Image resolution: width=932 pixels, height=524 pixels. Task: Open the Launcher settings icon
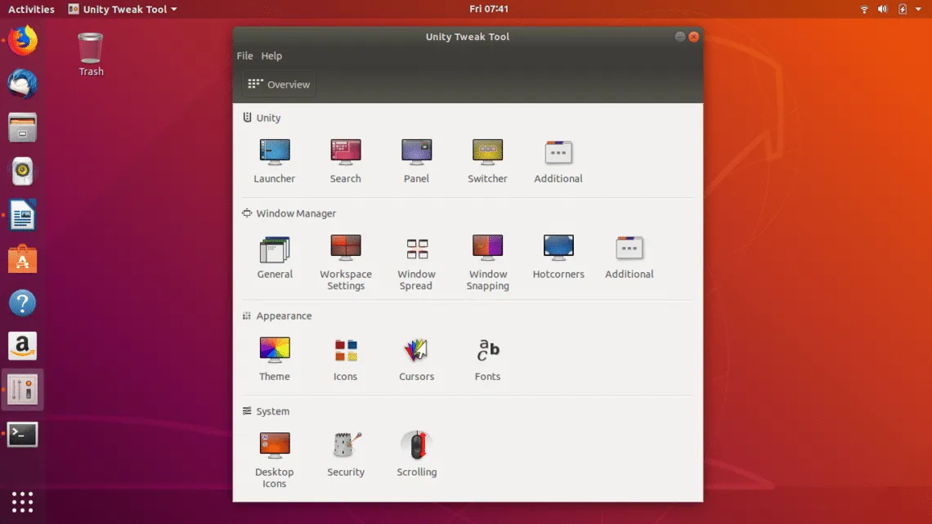275,152
